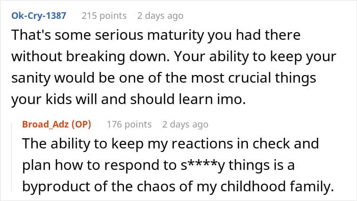Click the line starting "plan how to respond"
Screen dimensions: 357x201
click(x=159, y=165)
